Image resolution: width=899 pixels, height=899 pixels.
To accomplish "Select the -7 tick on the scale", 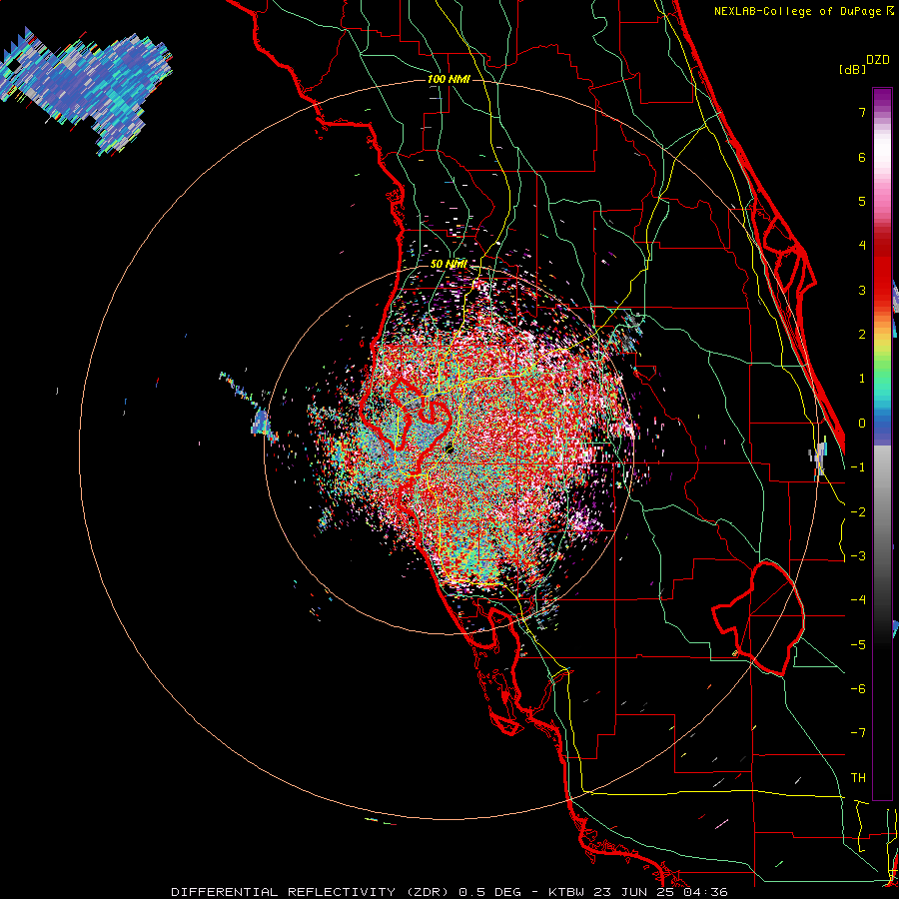I will coord(858,733).
